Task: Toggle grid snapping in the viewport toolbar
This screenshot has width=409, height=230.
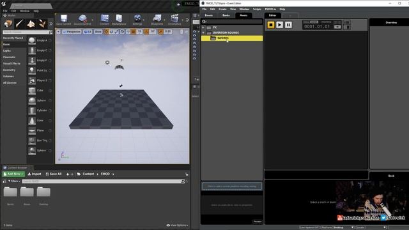Action: click(x=134, y=32)
